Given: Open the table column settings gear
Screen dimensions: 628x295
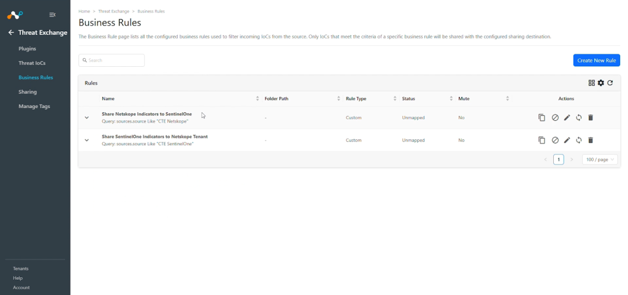Looking at the screenshot, I should point(601,83).
